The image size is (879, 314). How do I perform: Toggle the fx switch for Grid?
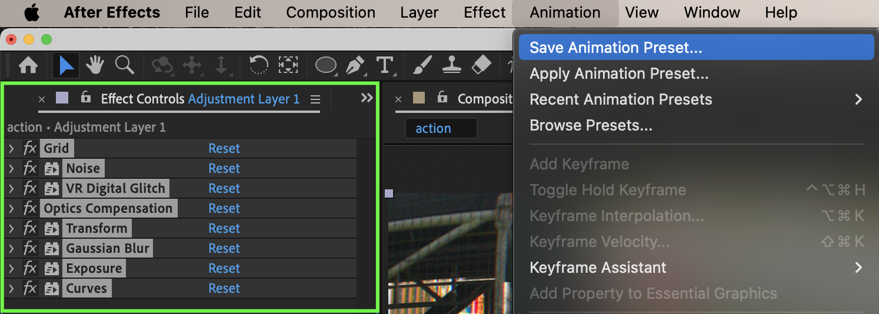[x=30, y=148]
